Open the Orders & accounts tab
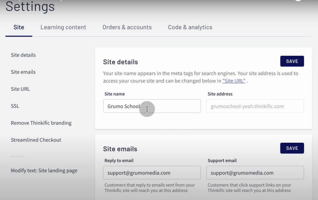The height and width of the screenshot is (200, 318). [127, 27]
